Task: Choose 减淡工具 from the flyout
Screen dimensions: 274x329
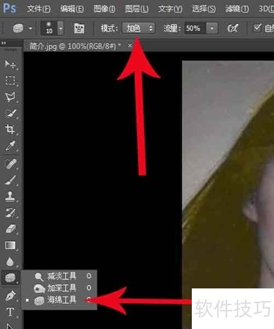Action: pyautogui.click(x=60, y=276)
